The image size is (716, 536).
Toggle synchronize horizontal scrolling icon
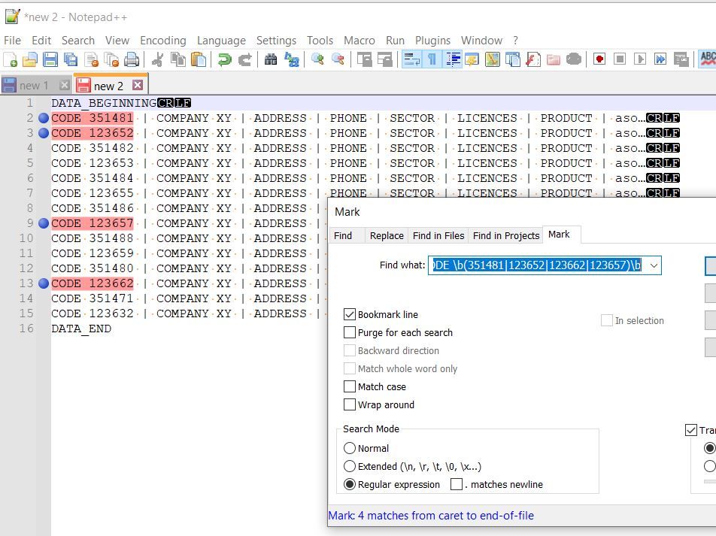pos(385,59)
